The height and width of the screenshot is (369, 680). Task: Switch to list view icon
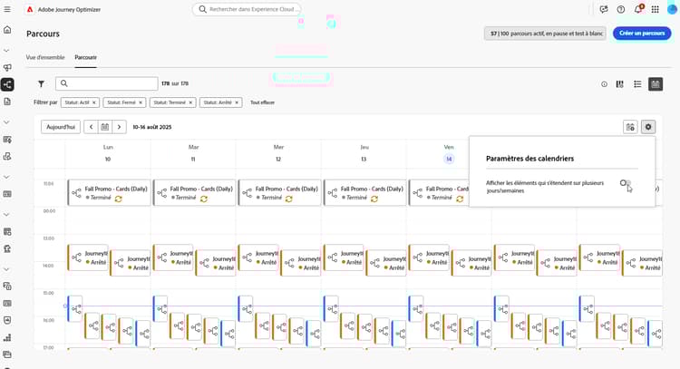pyautogui.click(x=637, y=84)
